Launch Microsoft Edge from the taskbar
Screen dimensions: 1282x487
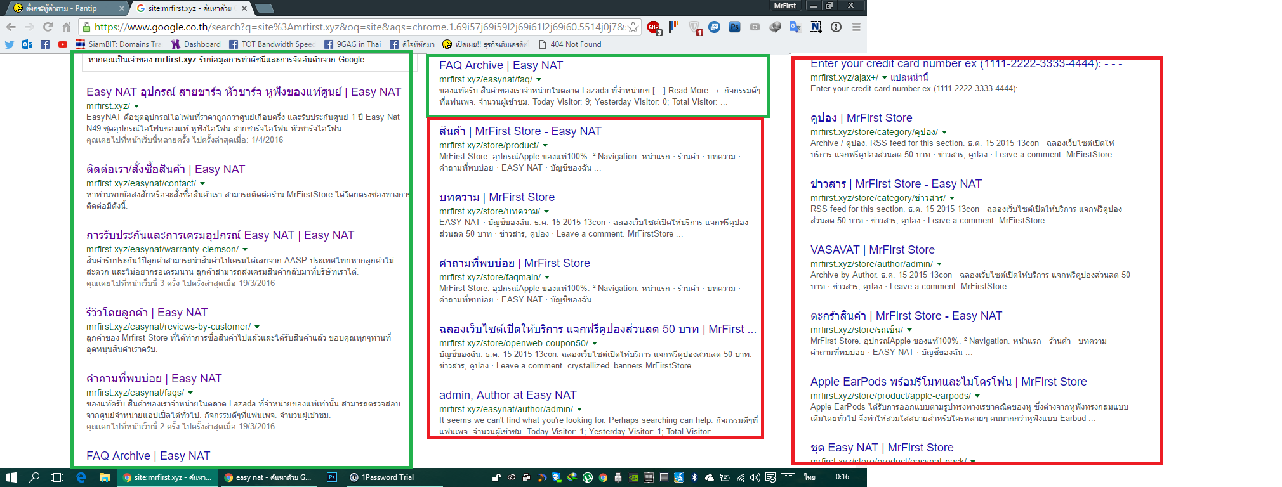pyautogui.click(x=81, y=477)
